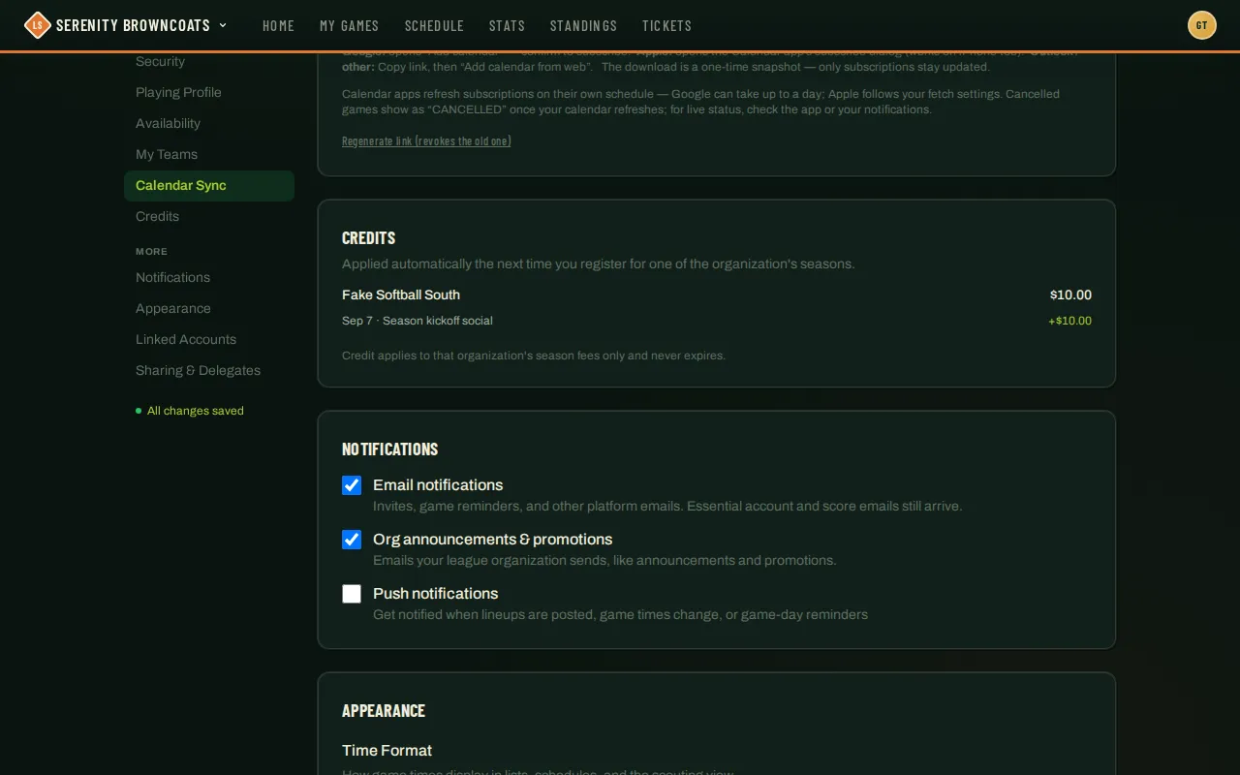Enable the Push notifications checkbox

click(x=352, y=594)
